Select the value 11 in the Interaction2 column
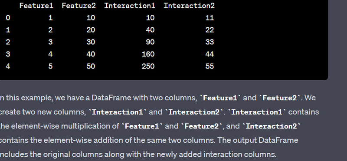Screen dimensions: 347x161 point(210,18)
